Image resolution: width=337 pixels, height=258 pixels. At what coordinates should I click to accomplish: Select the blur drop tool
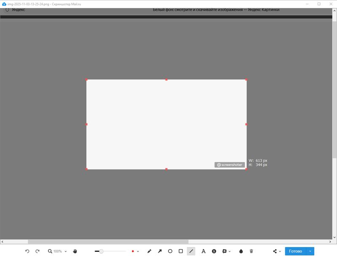(241, 251)
